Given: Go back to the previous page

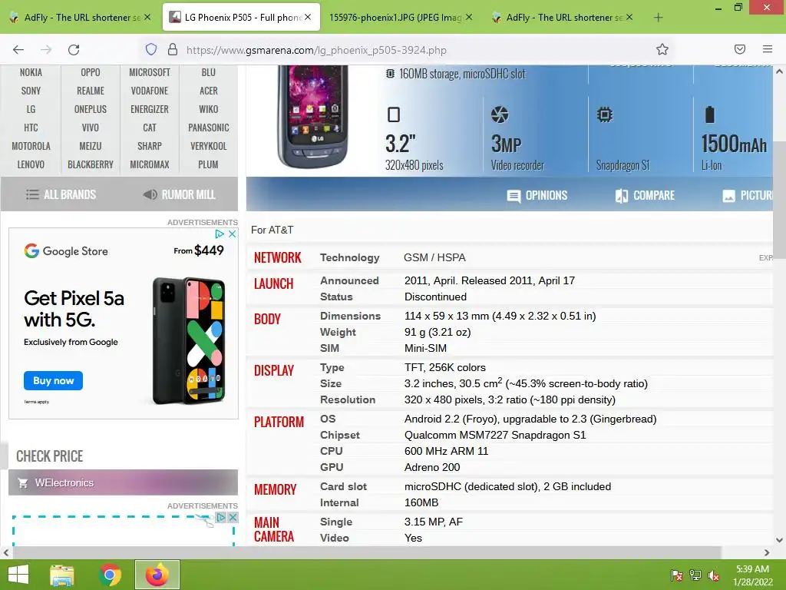Looking at the screenshot, I should [18, 50].
